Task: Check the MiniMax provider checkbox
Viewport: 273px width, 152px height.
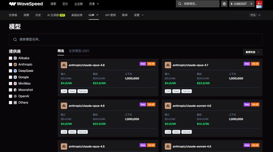Action: tap(10, 83)
